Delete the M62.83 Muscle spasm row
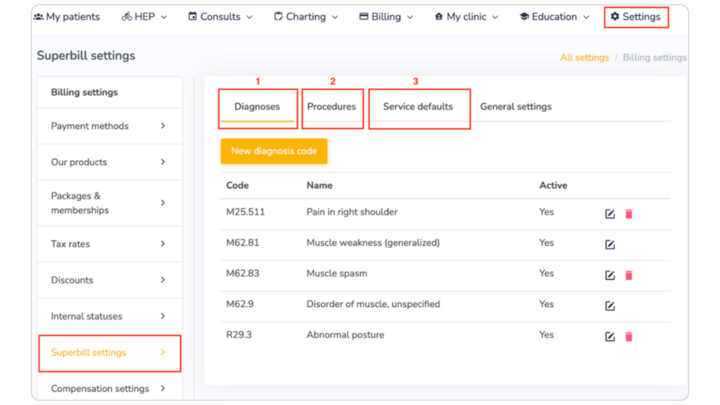 pyautogui.click(x=629, y=275)
